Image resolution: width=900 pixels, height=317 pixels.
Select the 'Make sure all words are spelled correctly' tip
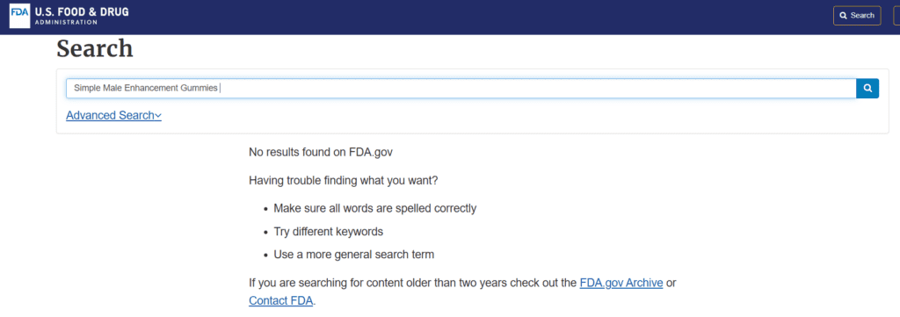[374, 209]
